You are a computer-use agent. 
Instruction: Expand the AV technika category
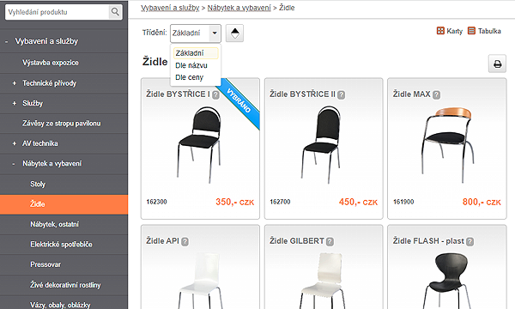click(x=14, y=143)
